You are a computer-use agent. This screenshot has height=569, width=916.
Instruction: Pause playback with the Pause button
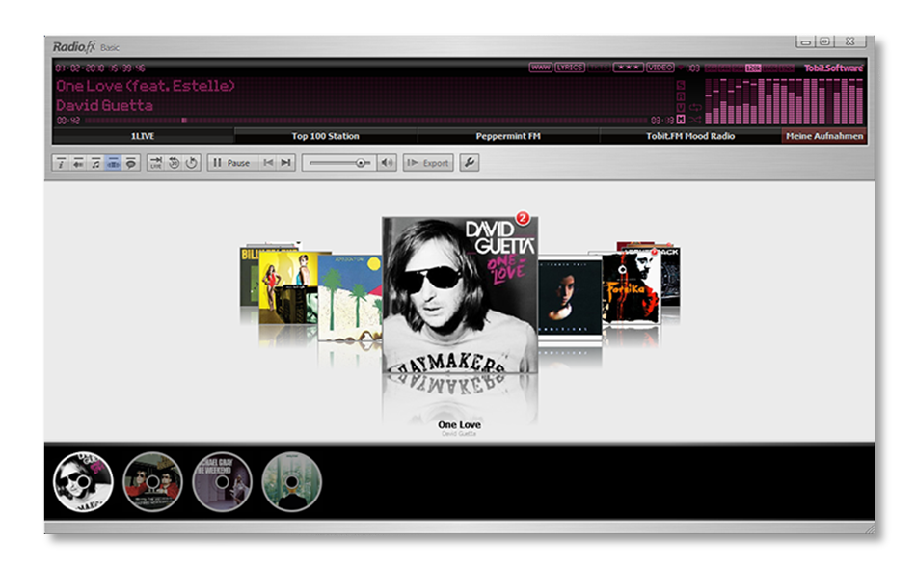[x=232, y=163]
